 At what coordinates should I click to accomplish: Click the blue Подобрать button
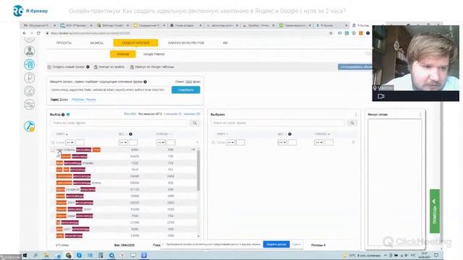coord(186,90)
